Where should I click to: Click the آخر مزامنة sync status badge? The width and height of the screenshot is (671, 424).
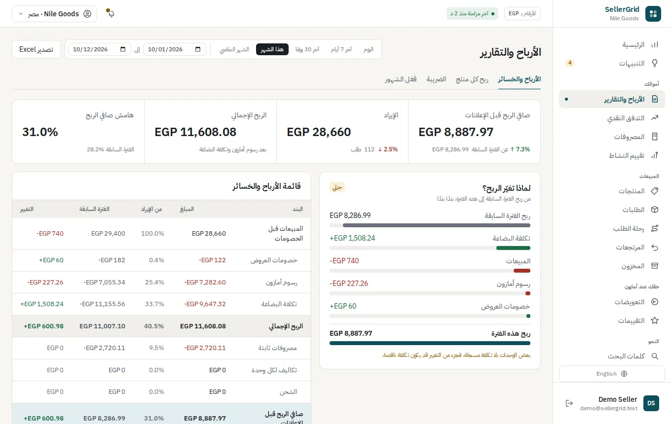point(472,14)
